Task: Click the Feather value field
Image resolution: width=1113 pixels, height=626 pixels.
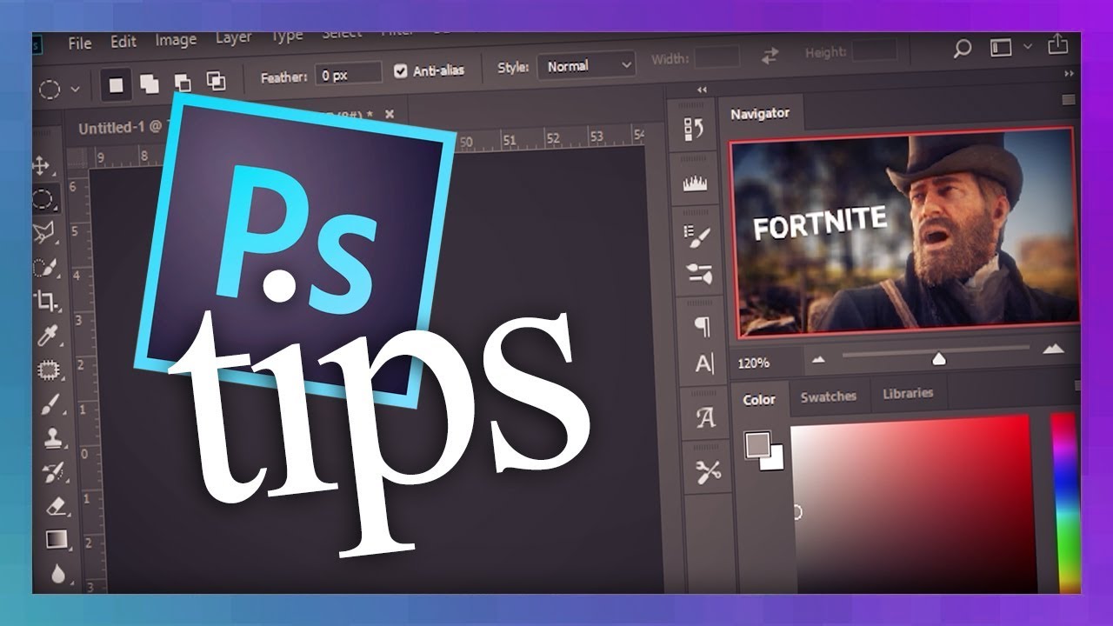Action: pos(347,75)
